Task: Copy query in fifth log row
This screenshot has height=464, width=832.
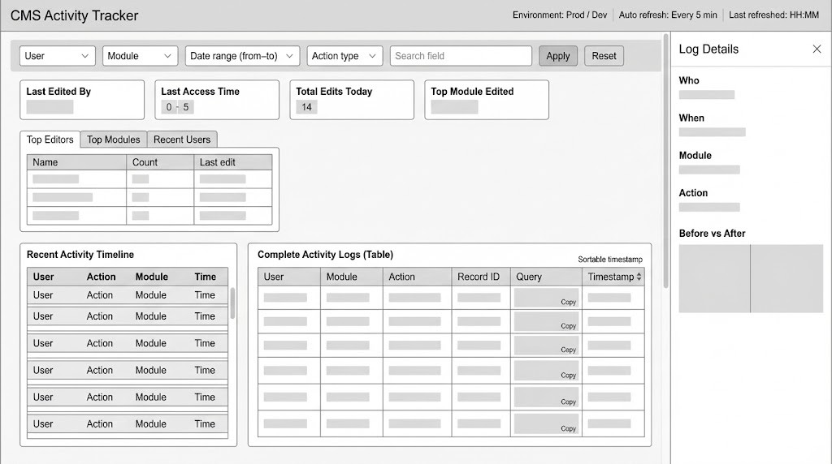Action: tap(568, 402)
